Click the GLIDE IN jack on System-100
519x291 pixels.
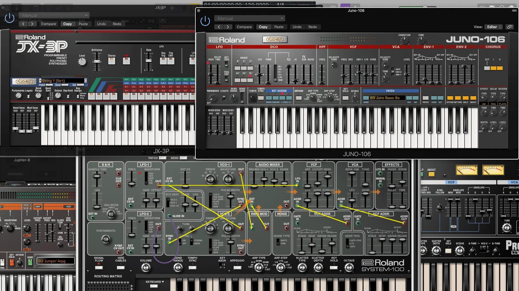pyautogui.click(x=169, y=216)
